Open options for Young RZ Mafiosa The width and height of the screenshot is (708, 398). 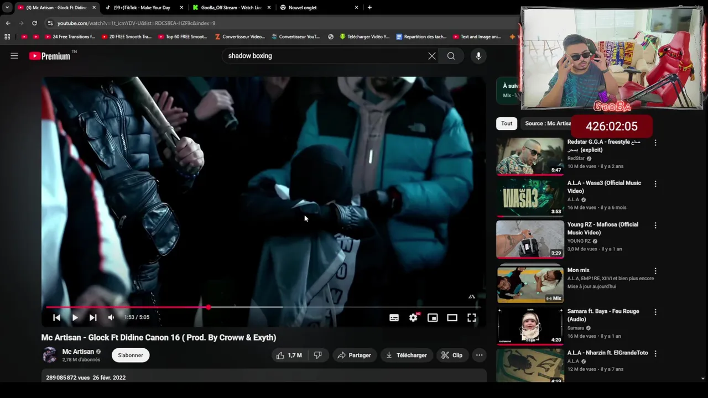655,226
